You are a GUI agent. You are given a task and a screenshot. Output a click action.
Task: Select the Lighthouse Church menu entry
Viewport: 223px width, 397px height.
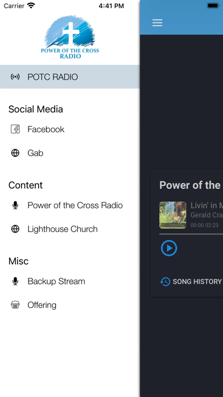70,229
